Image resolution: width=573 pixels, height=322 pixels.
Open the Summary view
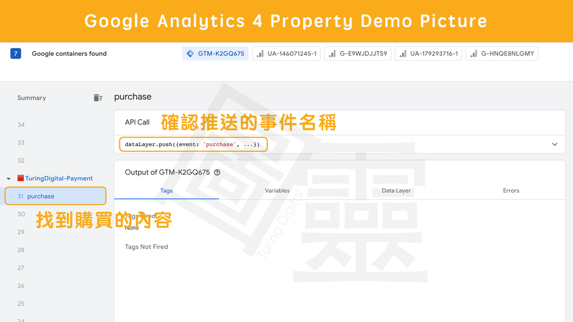point(32,98)
